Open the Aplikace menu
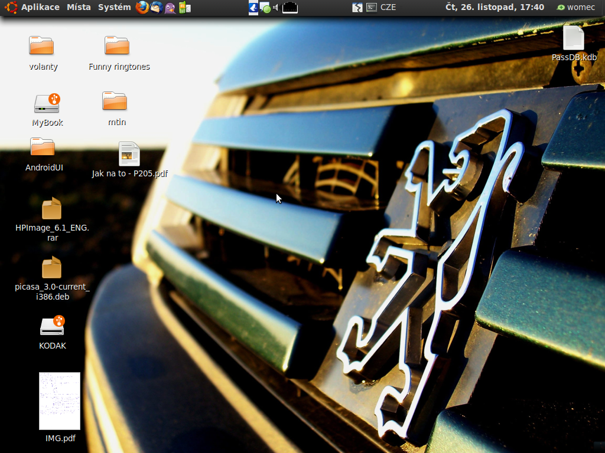This screenshot has height=453, width=605. click(40, 8)
